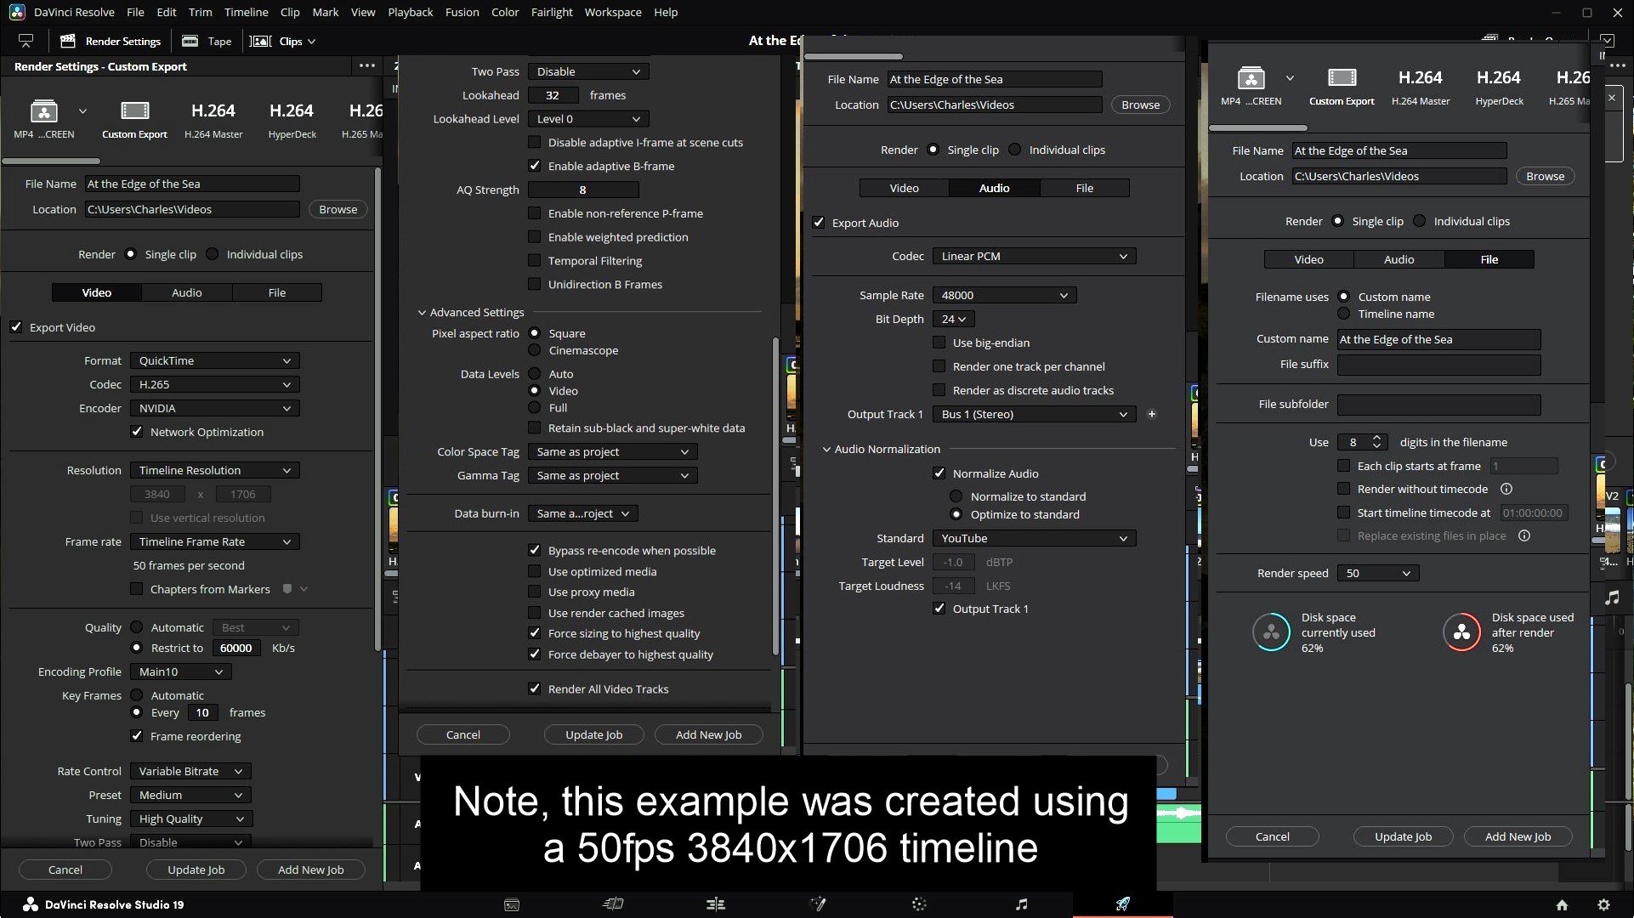Click the digits in filename stepper arrows
1634x918 pixels.
[1376, 442]
